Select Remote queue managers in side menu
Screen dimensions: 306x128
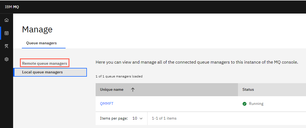click(45, 63)
